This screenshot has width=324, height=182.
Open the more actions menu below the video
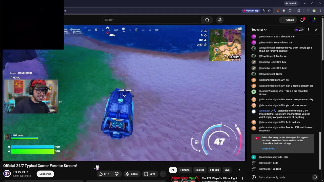[163, 174]
